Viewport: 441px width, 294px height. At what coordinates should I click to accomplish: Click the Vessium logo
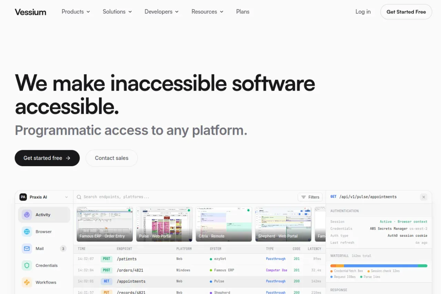point(30,12)
